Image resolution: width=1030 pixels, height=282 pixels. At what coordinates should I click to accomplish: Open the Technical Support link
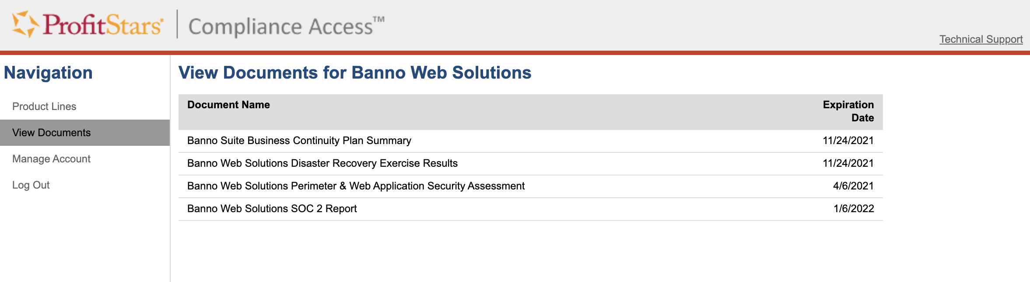point(981,39)
